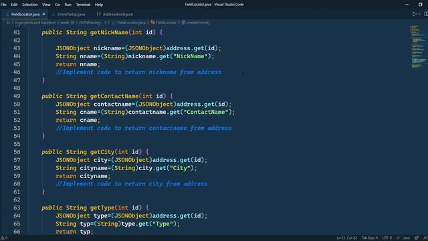The height and width of the screenshot is (241, 428).
Task: Click 'getContactName' method name
Action: 114,96
